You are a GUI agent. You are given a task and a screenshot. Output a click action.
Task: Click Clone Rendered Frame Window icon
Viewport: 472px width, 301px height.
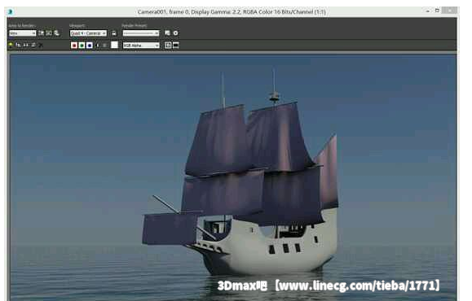tap(26, 45)
